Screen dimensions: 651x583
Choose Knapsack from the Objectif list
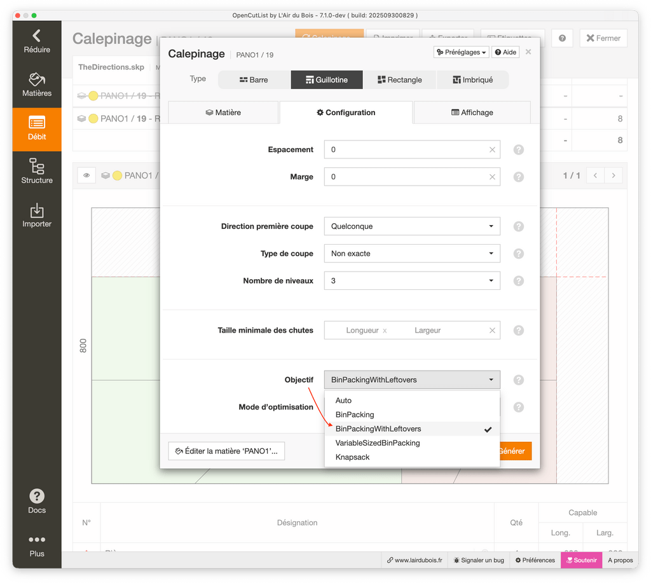coord(352,457)
